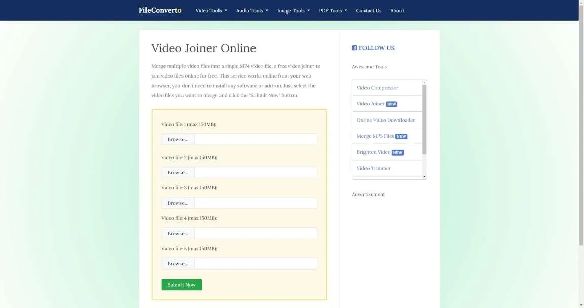Click the Awesome Tools label
584x308 pixels.
[369, 66]
